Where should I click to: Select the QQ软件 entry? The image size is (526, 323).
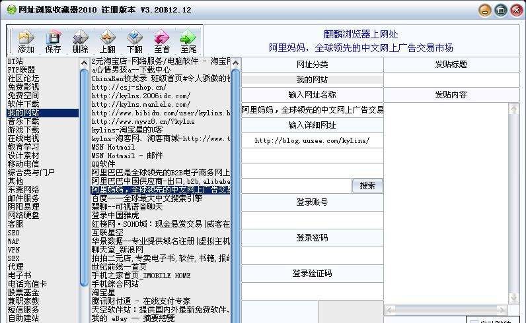103,164
